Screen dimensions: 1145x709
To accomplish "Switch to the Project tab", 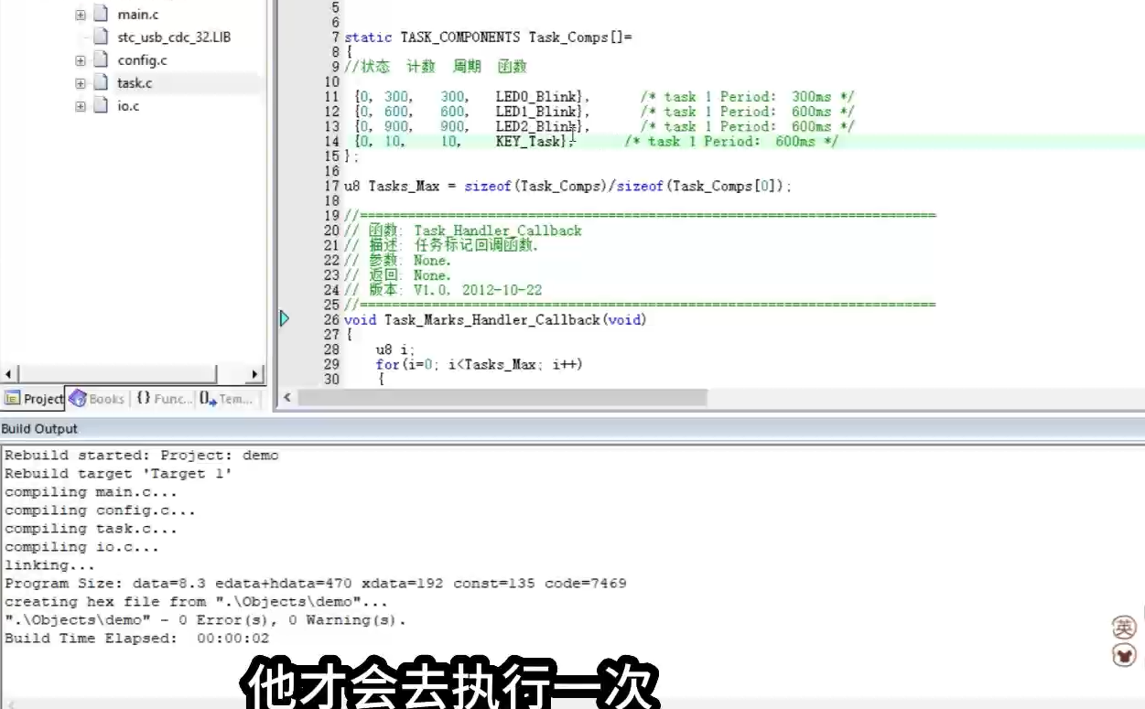I will tap(34, 399).
